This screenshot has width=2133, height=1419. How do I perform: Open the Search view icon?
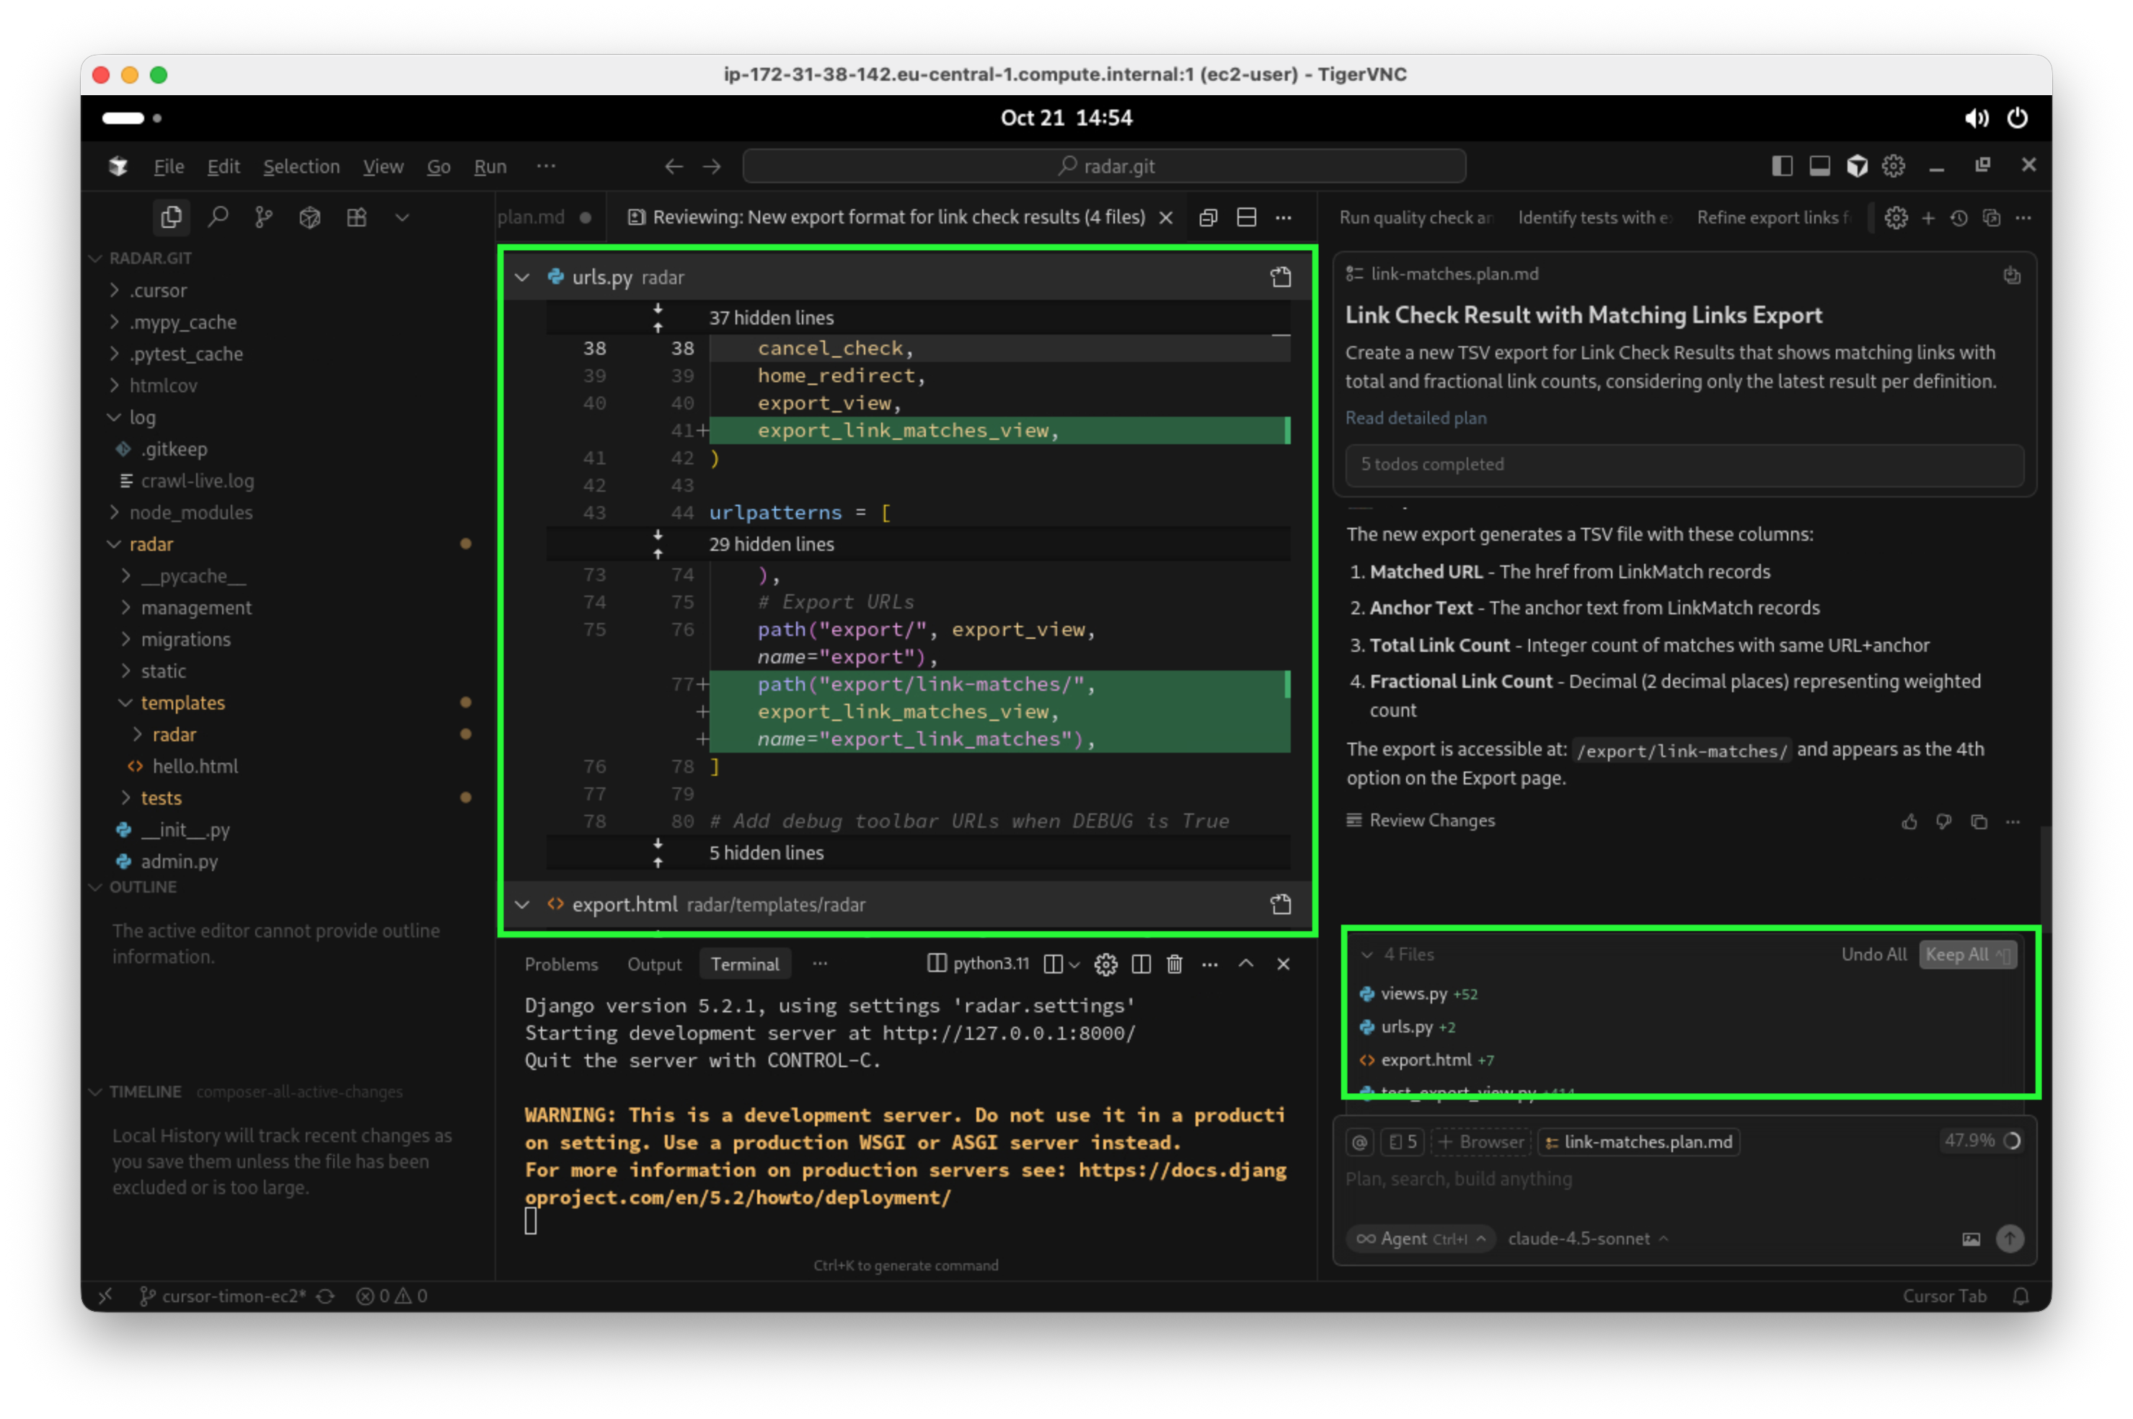tap(218, 217)
